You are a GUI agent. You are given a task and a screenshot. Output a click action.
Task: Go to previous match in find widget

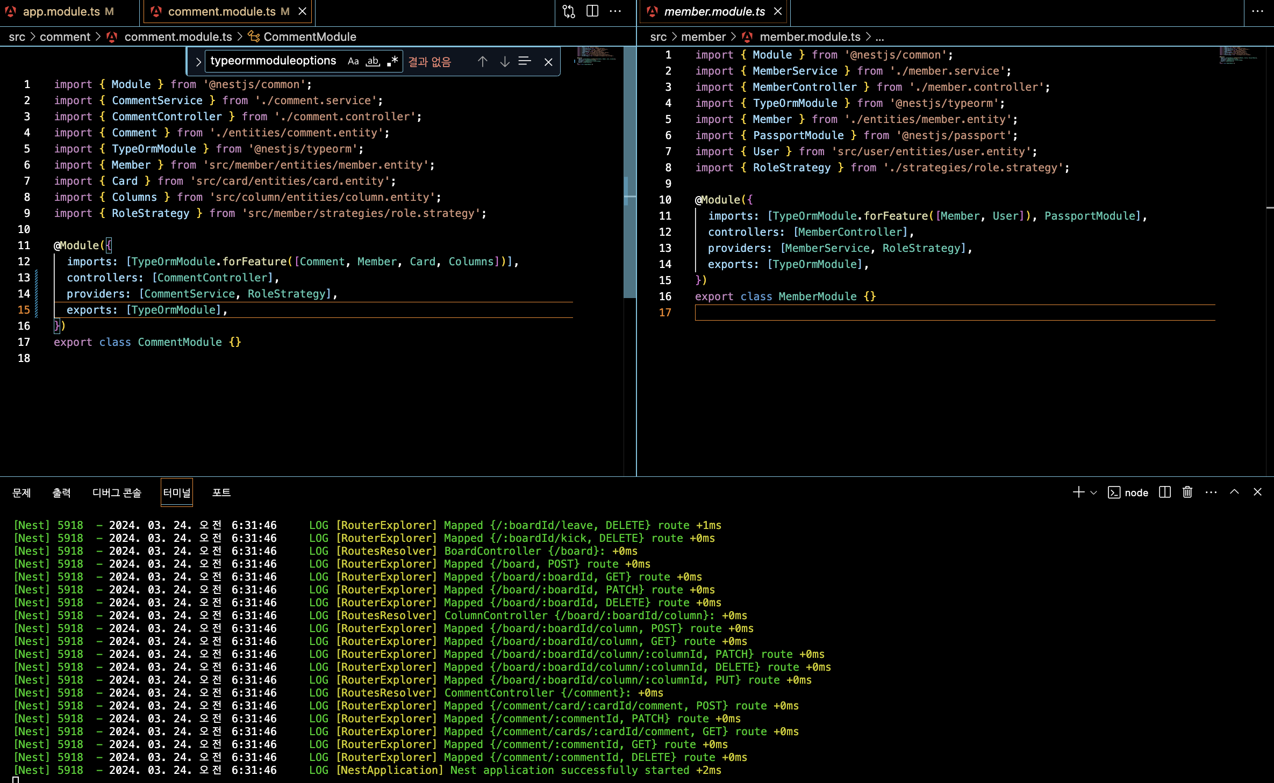tap(482, 62)
